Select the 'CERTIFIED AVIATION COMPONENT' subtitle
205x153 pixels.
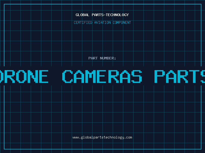[102, 22]
